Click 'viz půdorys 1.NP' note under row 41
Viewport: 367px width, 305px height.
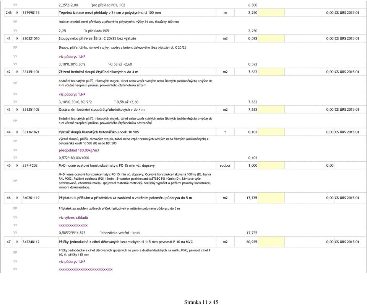[x=72, y=57]
